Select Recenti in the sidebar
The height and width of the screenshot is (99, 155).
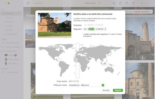click(9, 30)
